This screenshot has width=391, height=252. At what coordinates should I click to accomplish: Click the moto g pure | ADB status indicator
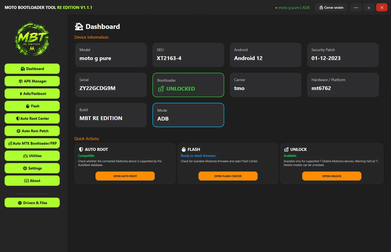pyautogui.click(x=292, y=8)
